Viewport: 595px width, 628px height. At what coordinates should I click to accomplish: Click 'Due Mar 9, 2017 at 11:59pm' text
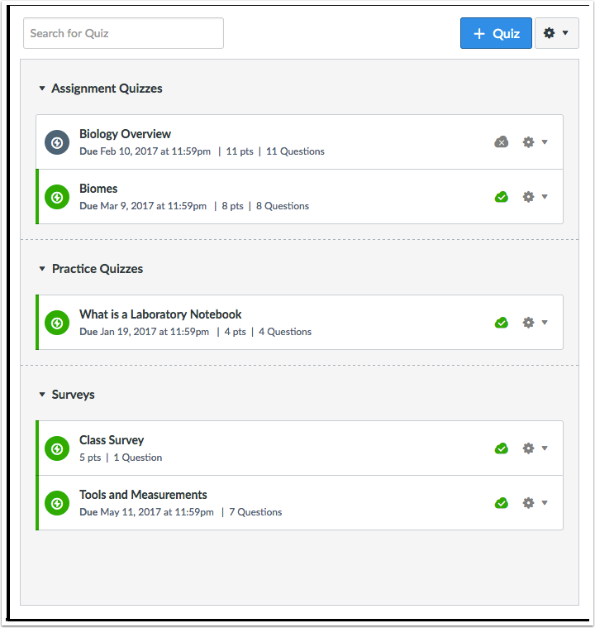click(x=143, y=206)
